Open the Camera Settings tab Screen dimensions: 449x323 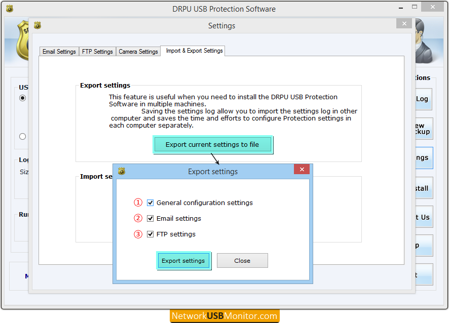coord(138,52)
